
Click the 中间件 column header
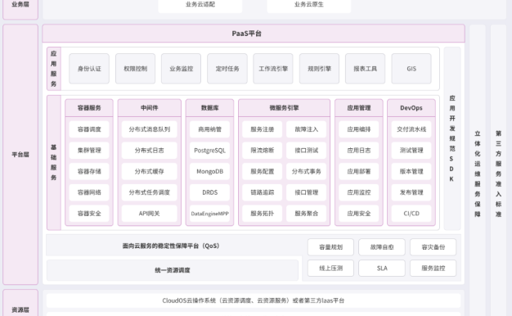point(149,108)
